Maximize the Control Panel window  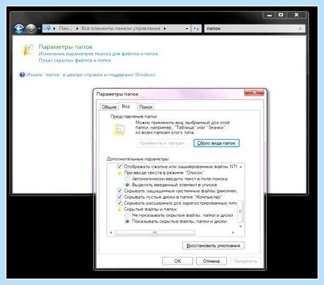pyautogui.click(x=281, y=15)
